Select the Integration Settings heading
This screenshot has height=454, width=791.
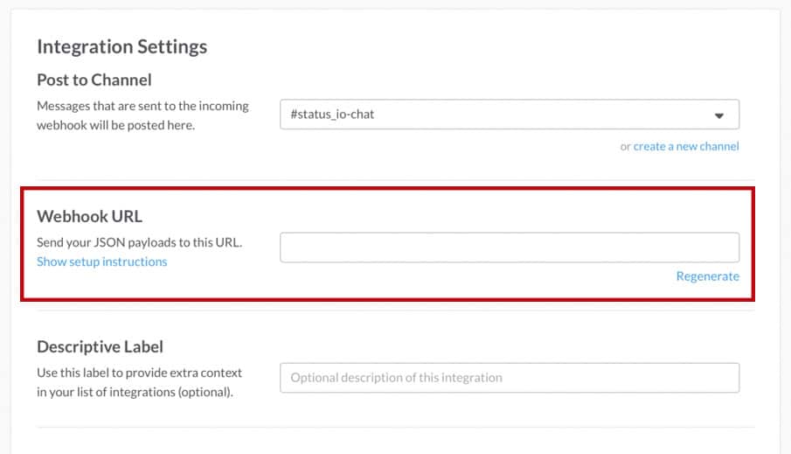122,46
